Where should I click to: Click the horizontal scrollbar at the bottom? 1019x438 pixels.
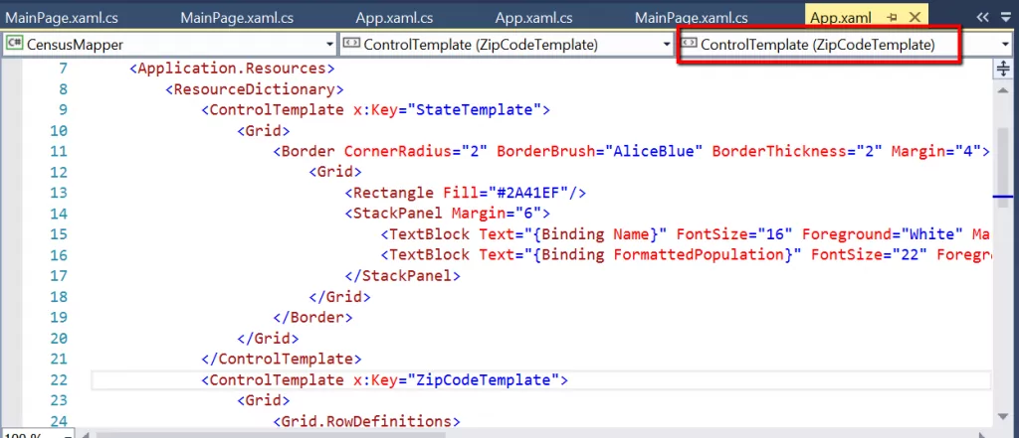498,432
